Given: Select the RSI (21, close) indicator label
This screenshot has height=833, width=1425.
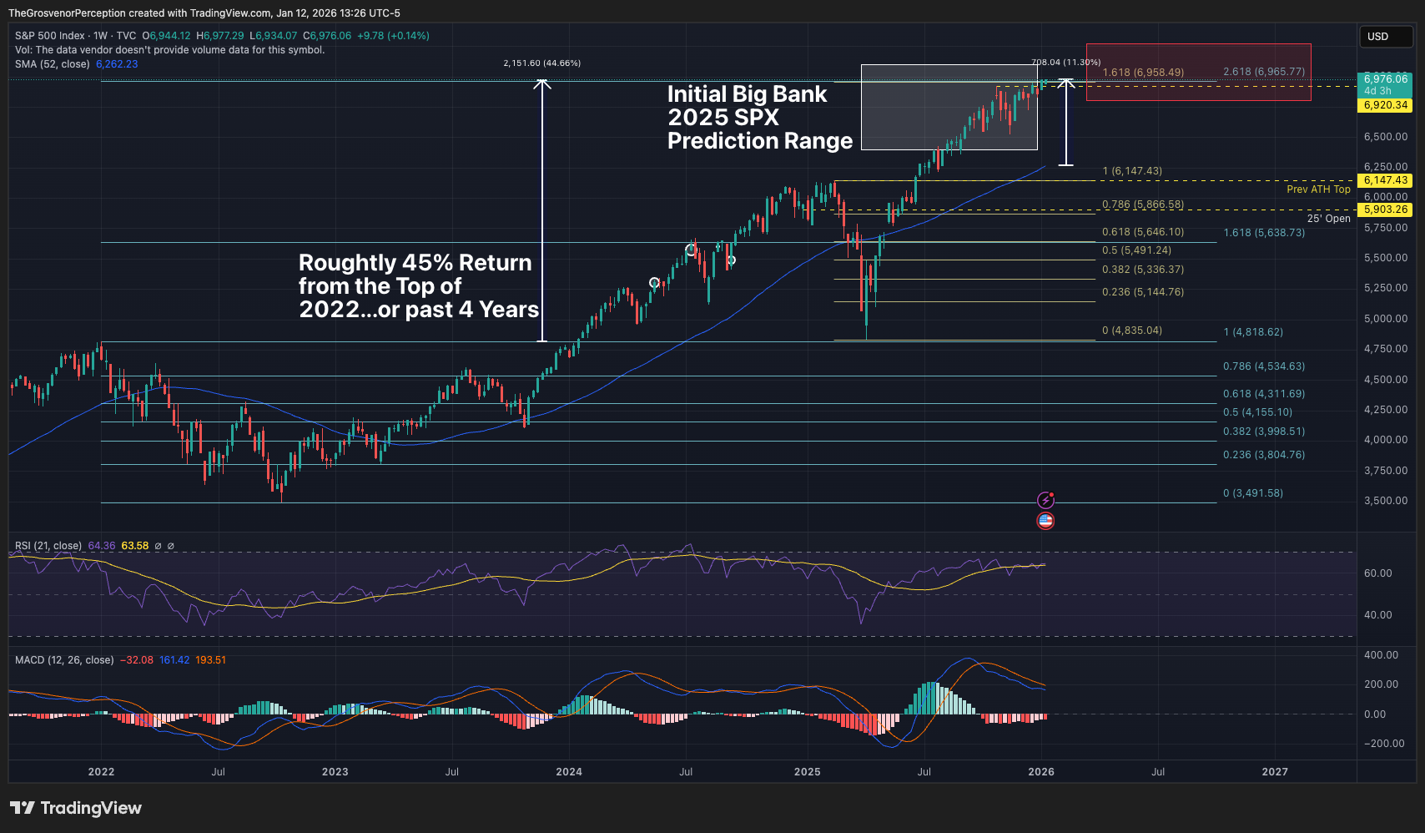Looking at the screenshot, I should click(48, 546).
